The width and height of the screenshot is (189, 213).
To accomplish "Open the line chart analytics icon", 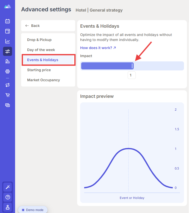I will [8, 41].
